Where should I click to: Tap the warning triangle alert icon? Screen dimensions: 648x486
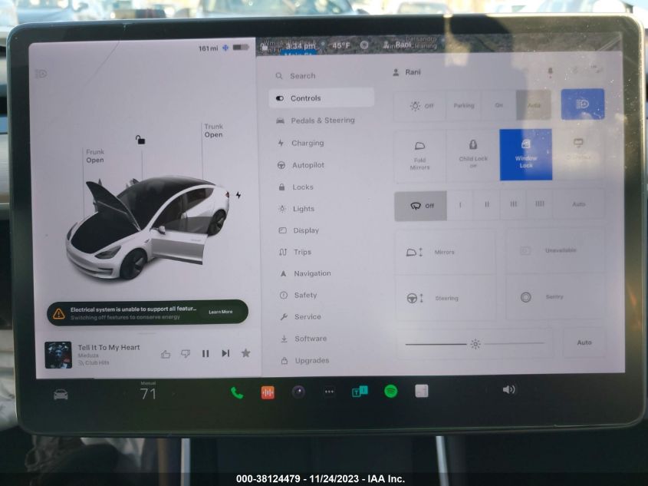pos(59,313)
